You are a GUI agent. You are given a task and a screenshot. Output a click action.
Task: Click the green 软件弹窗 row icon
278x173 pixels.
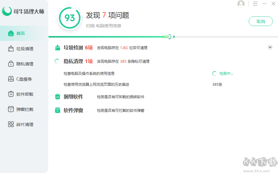57,110
